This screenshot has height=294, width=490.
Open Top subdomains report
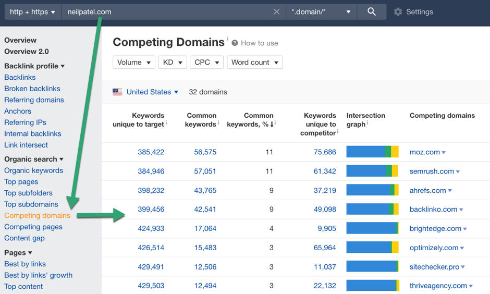31,204
